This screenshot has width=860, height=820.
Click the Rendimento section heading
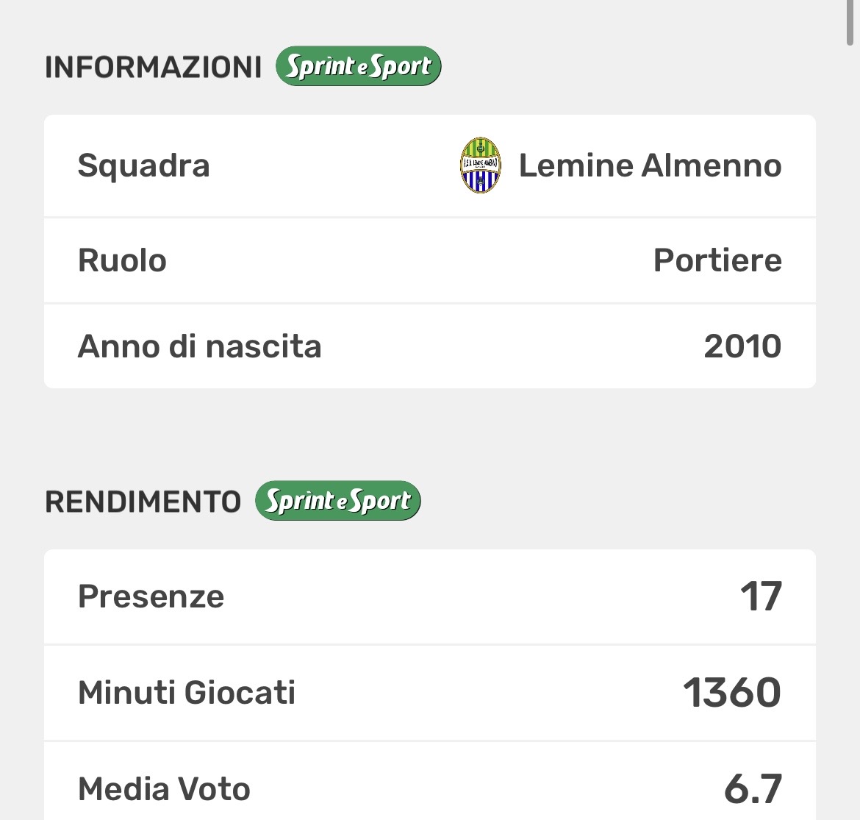(x=143, y=502)
